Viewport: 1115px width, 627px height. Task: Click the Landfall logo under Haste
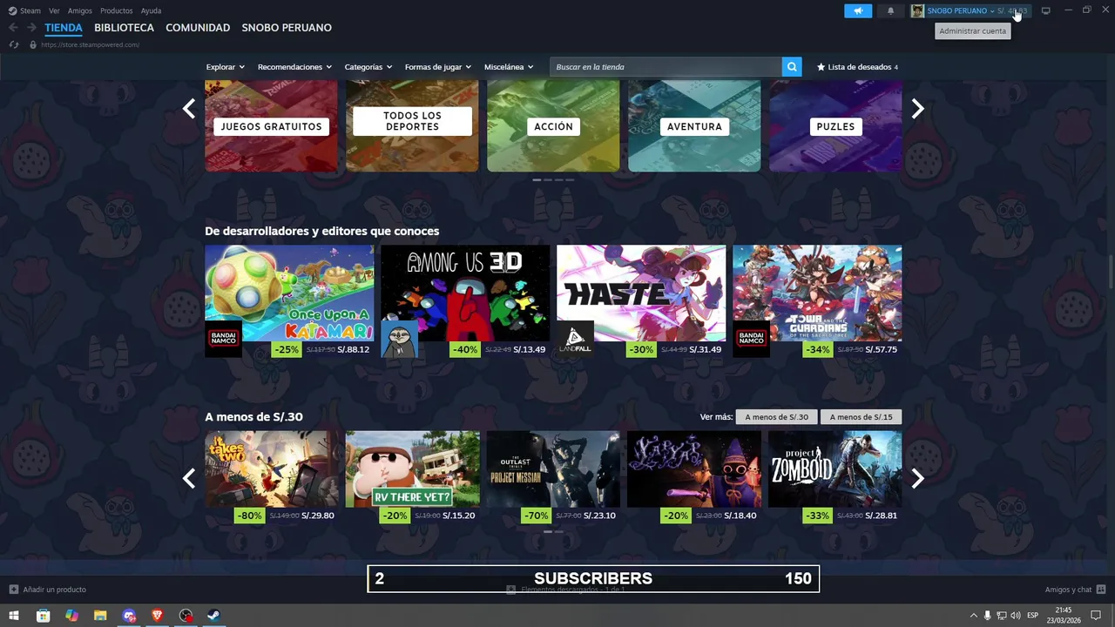[575, 339]
